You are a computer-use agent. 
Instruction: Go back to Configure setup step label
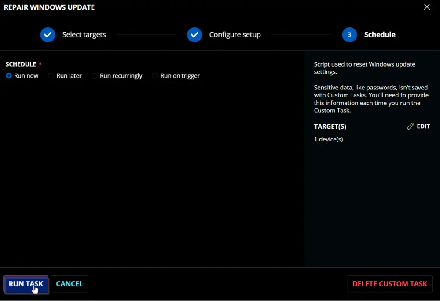pyautogui.click(x=235, y=34)
